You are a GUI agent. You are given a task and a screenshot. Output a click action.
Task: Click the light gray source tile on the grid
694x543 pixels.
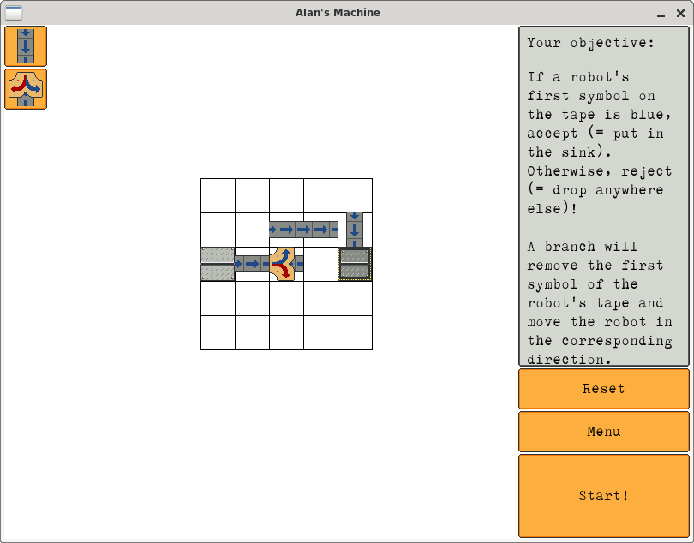[218, 264]
